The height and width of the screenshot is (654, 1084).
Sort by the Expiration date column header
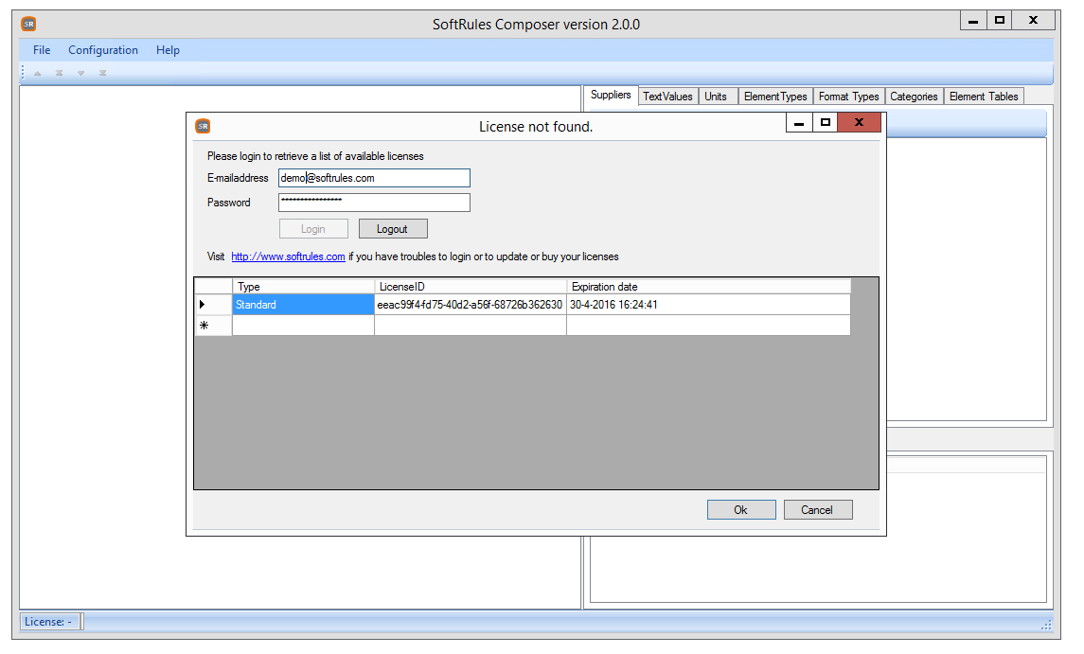click(708, 287)
